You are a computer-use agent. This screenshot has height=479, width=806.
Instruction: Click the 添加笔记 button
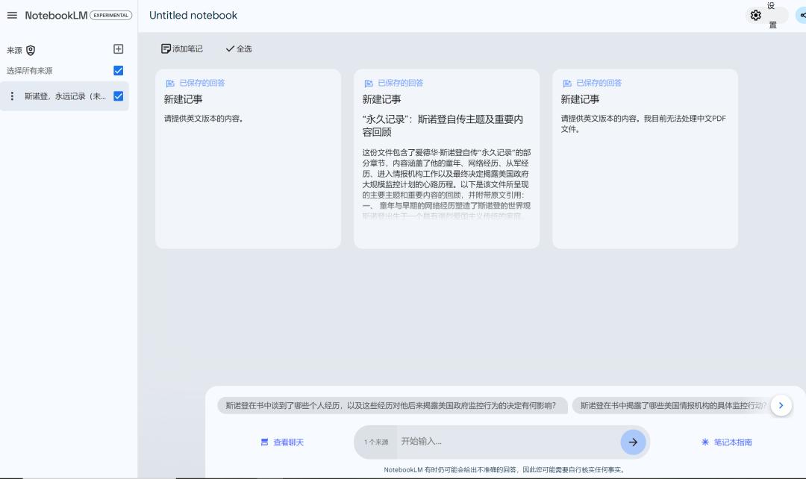[180, 48]
